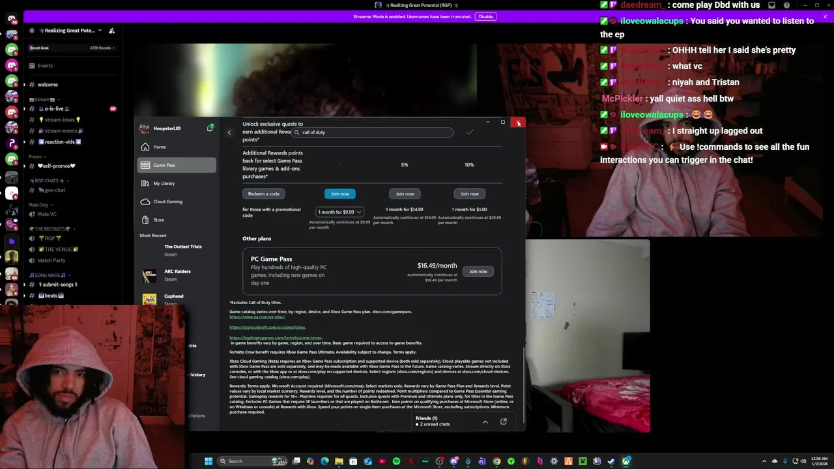Collapse the Promo category

36,156
